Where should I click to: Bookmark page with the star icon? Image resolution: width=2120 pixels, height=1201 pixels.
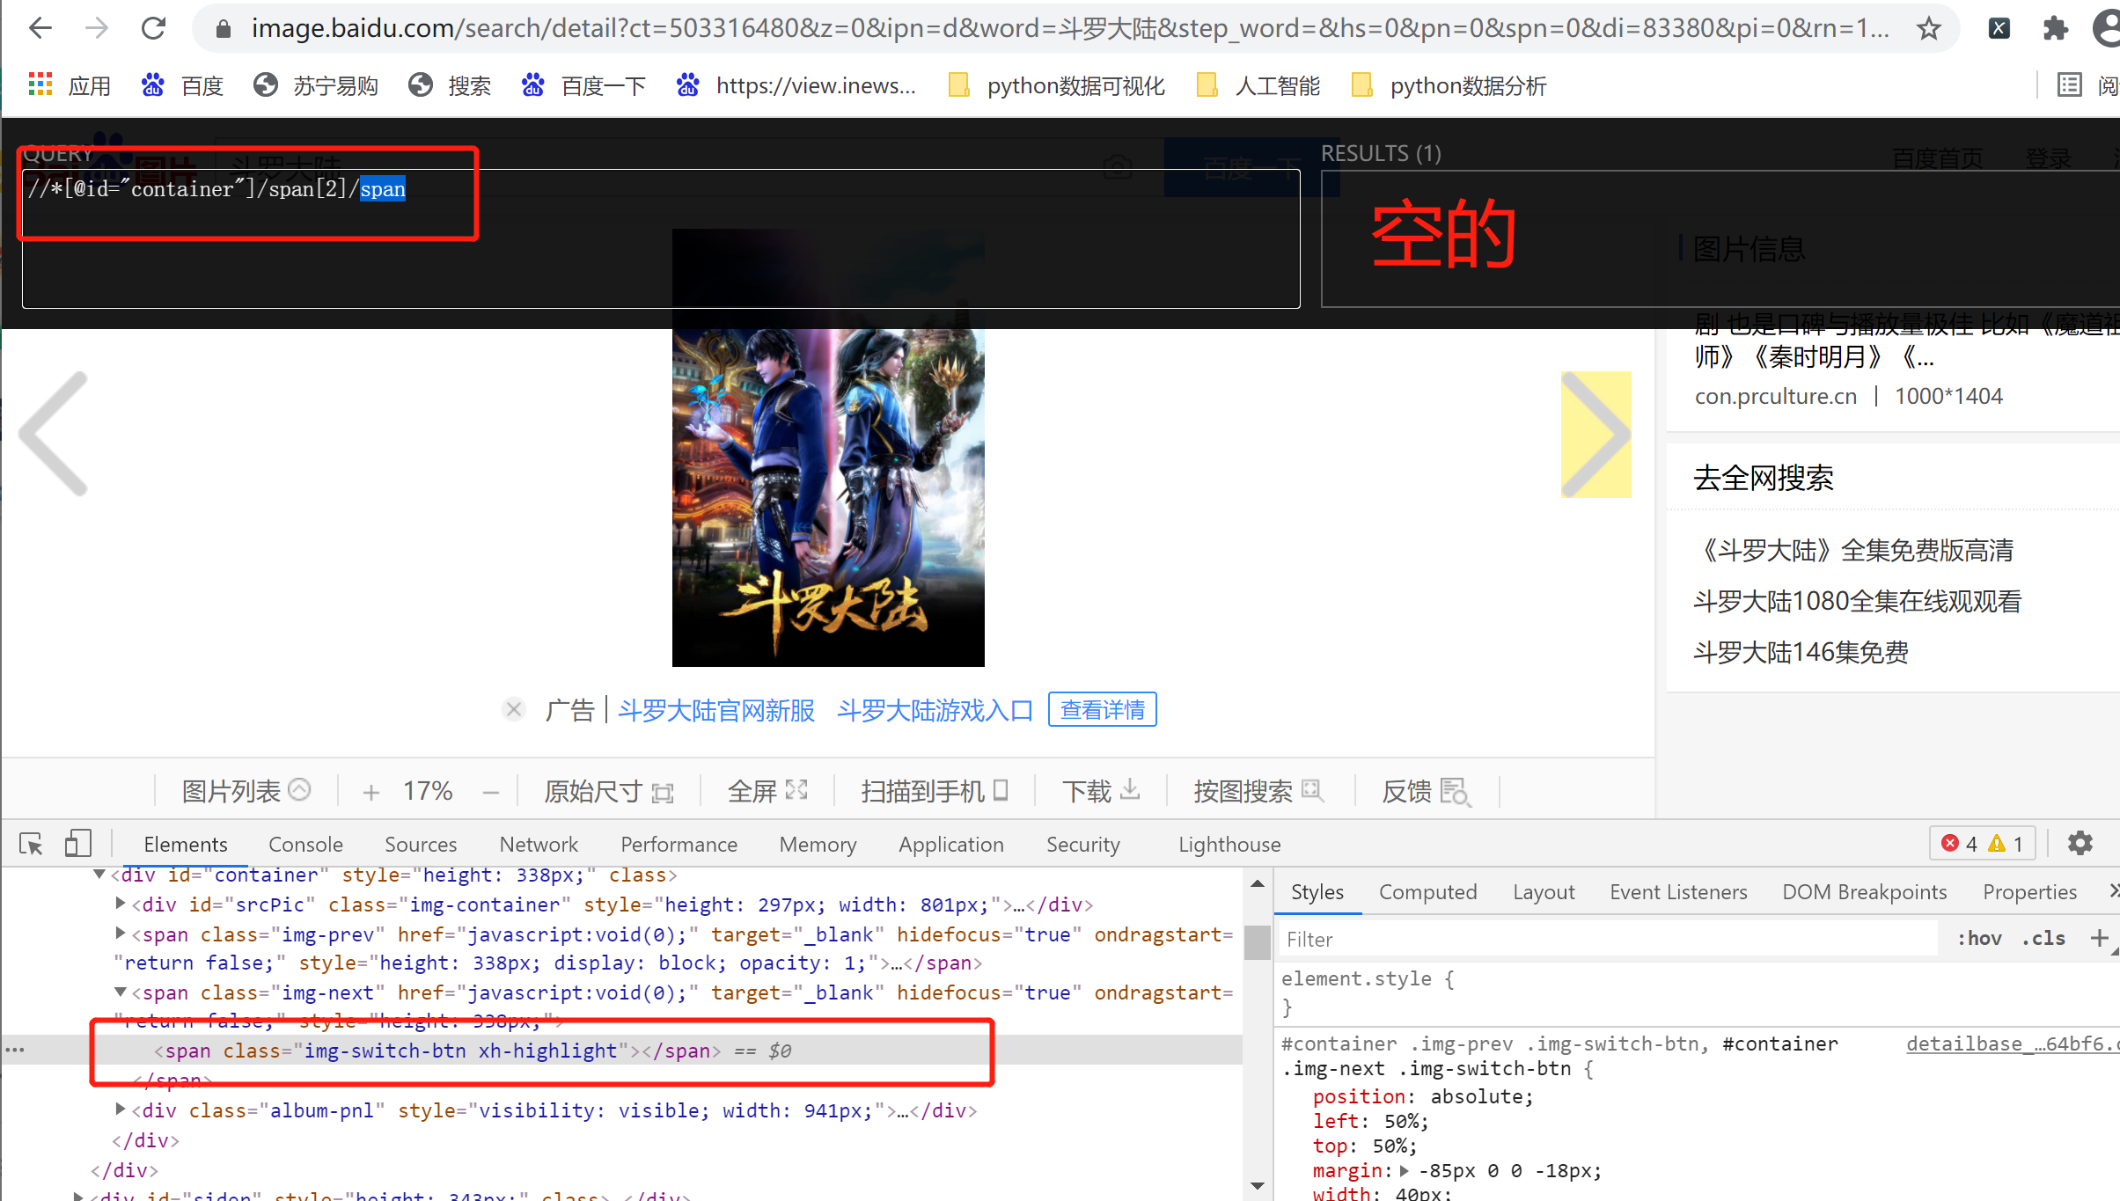pyautogui.click(x=1928, y=28)
